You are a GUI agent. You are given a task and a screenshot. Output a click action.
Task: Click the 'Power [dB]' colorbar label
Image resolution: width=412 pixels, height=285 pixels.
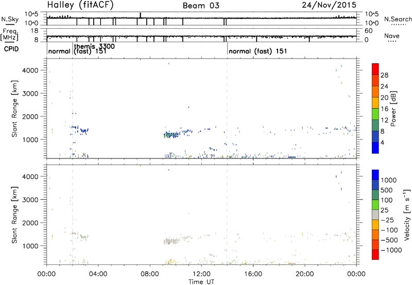[x=393, y=109]
